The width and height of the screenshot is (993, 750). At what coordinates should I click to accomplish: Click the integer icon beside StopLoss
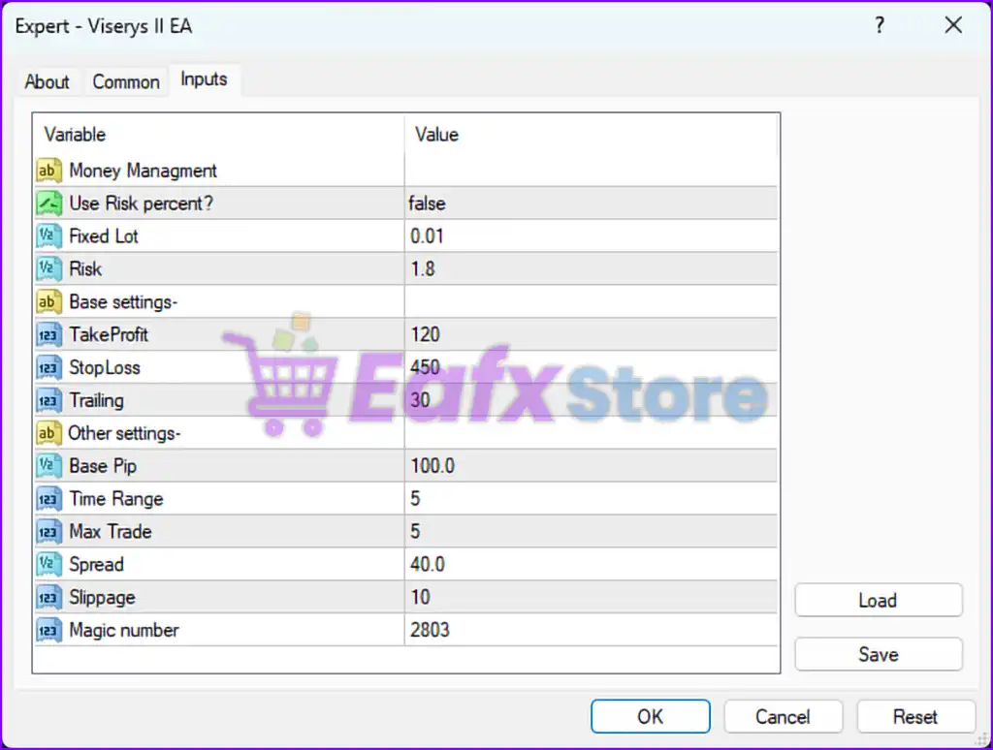click(48, 367)
